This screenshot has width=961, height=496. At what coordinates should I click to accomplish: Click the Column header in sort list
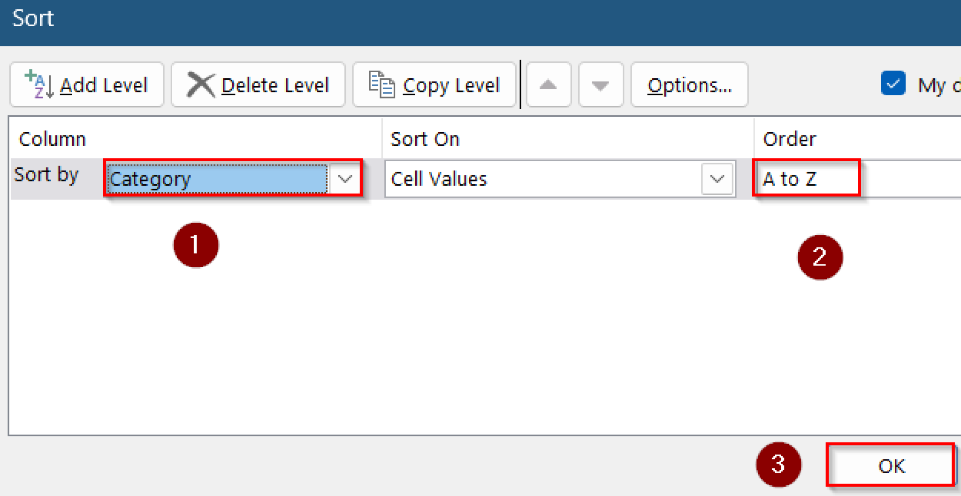coord(53,139)
